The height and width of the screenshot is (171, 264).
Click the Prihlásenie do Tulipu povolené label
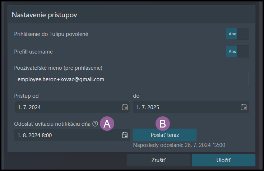[x=51, y=34]
